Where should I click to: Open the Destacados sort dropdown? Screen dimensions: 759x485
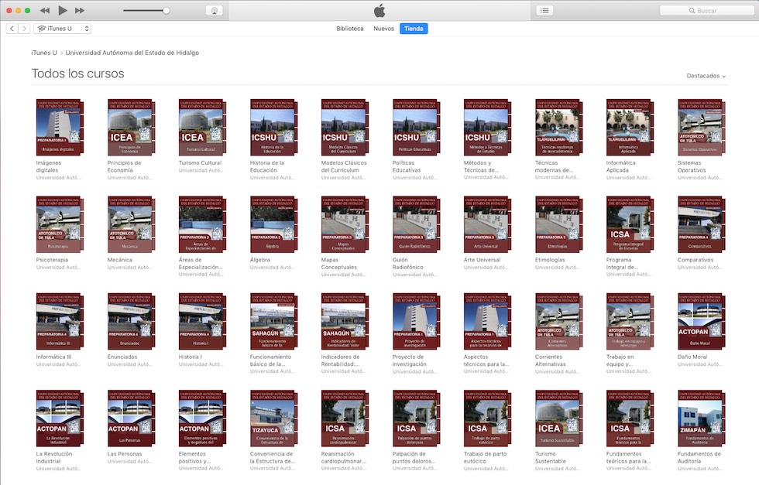point(706,76)
